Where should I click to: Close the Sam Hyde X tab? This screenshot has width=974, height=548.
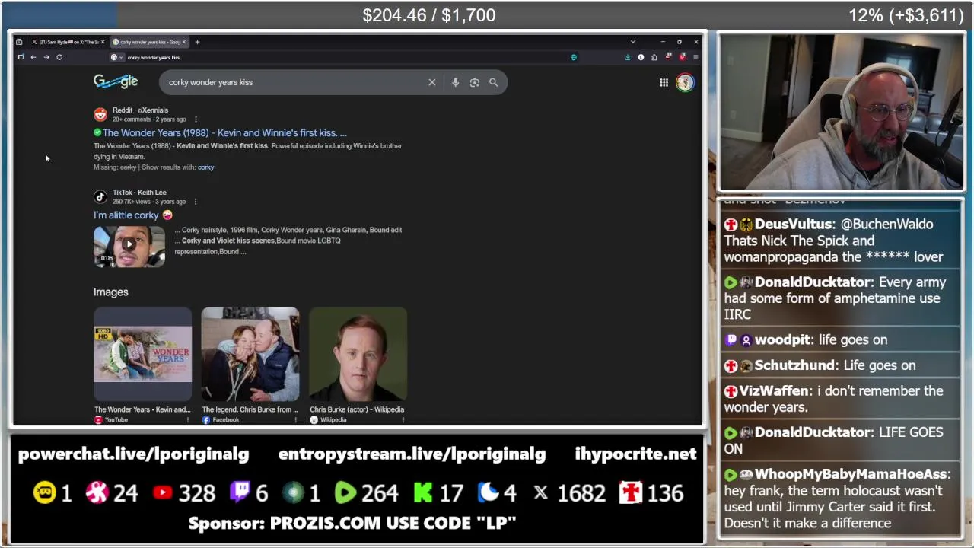coord(101,42)
